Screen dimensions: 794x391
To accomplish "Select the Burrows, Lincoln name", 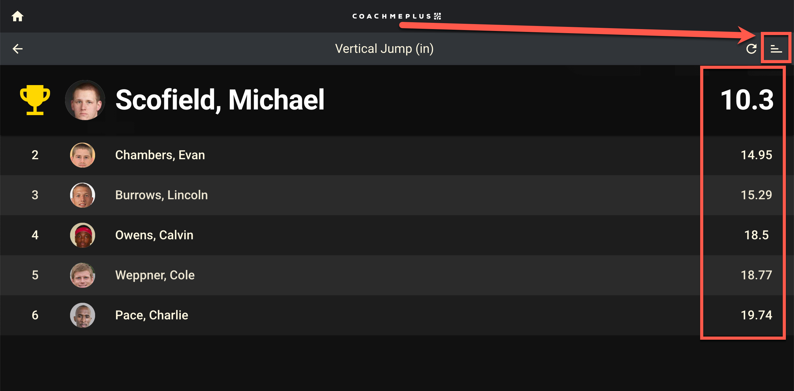I will click(161, 195).
